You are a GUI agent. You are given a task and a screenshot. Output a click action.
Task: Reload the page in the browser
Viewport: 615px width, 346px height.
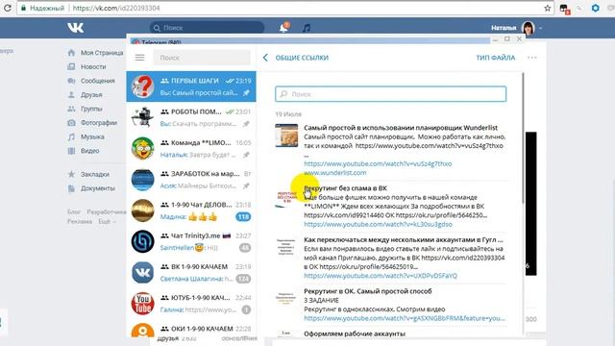tap(7, 8)
